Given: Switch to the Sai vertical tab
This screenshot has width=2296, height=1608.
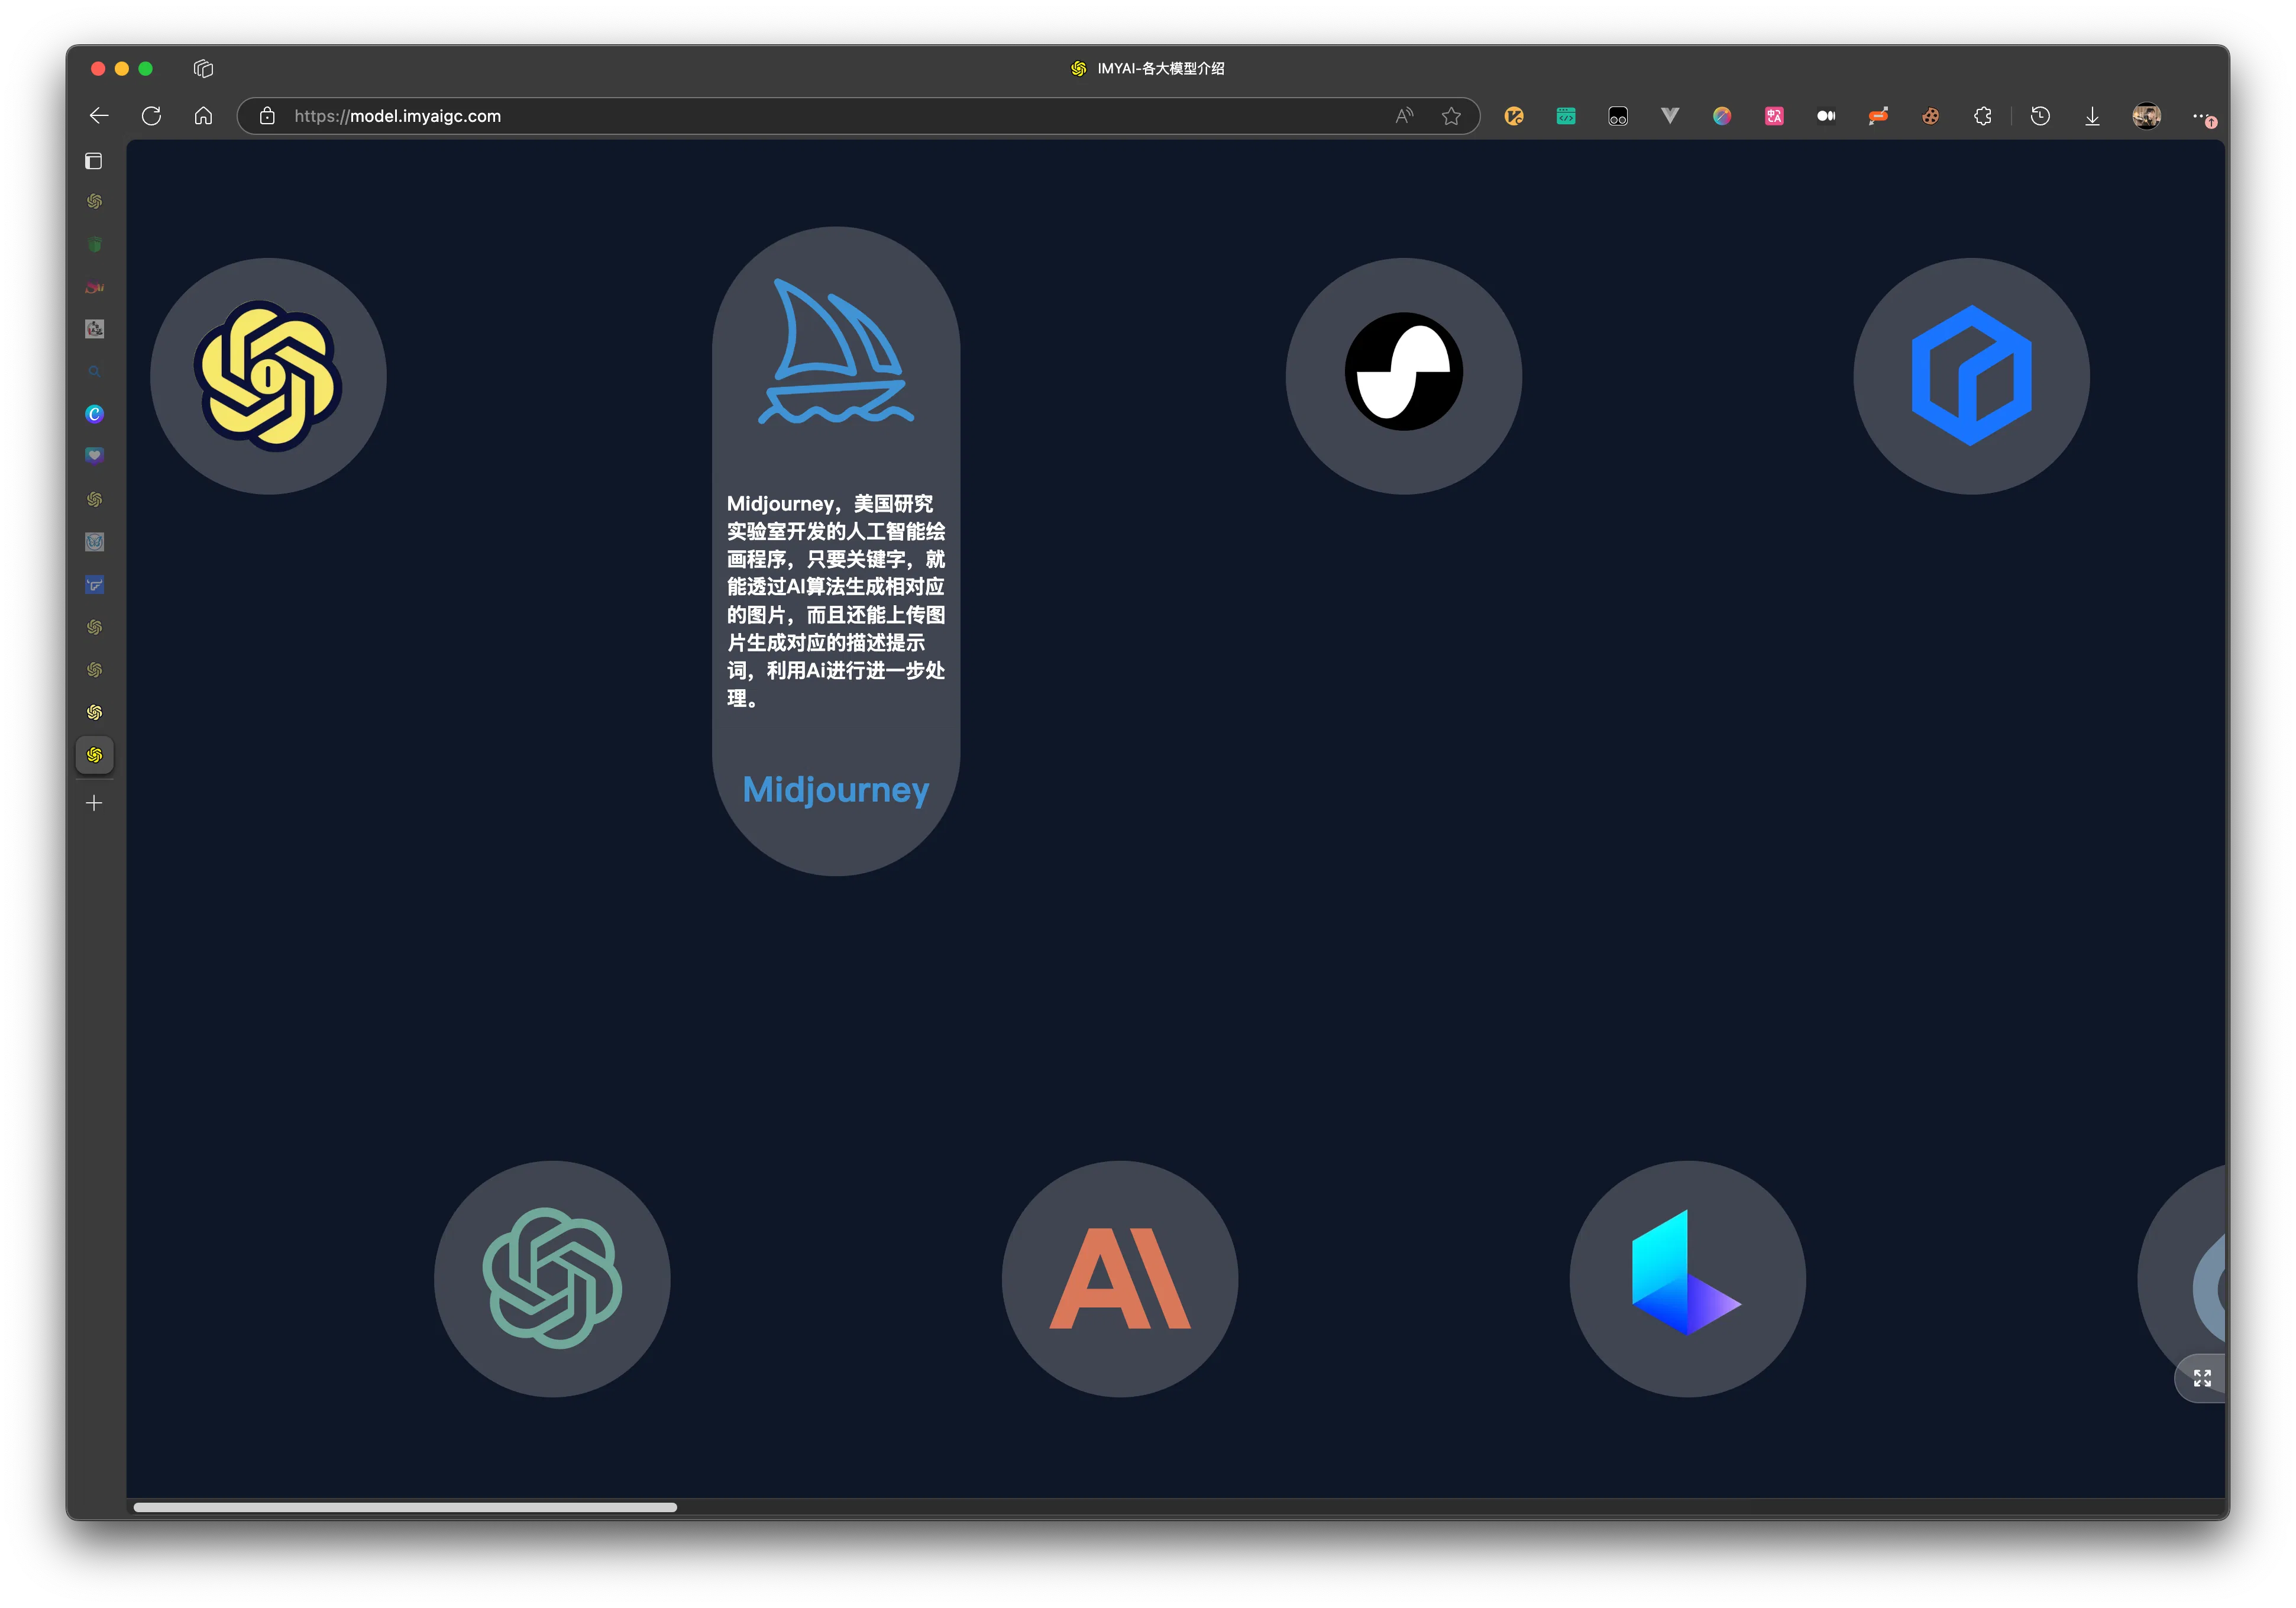Looking at the screenshot, I should click(x=94, y=287).
